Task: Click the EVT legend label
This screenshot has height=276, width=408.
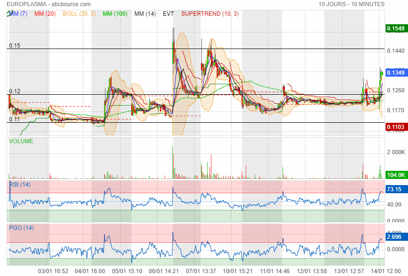Action: (x=168, y=14)
